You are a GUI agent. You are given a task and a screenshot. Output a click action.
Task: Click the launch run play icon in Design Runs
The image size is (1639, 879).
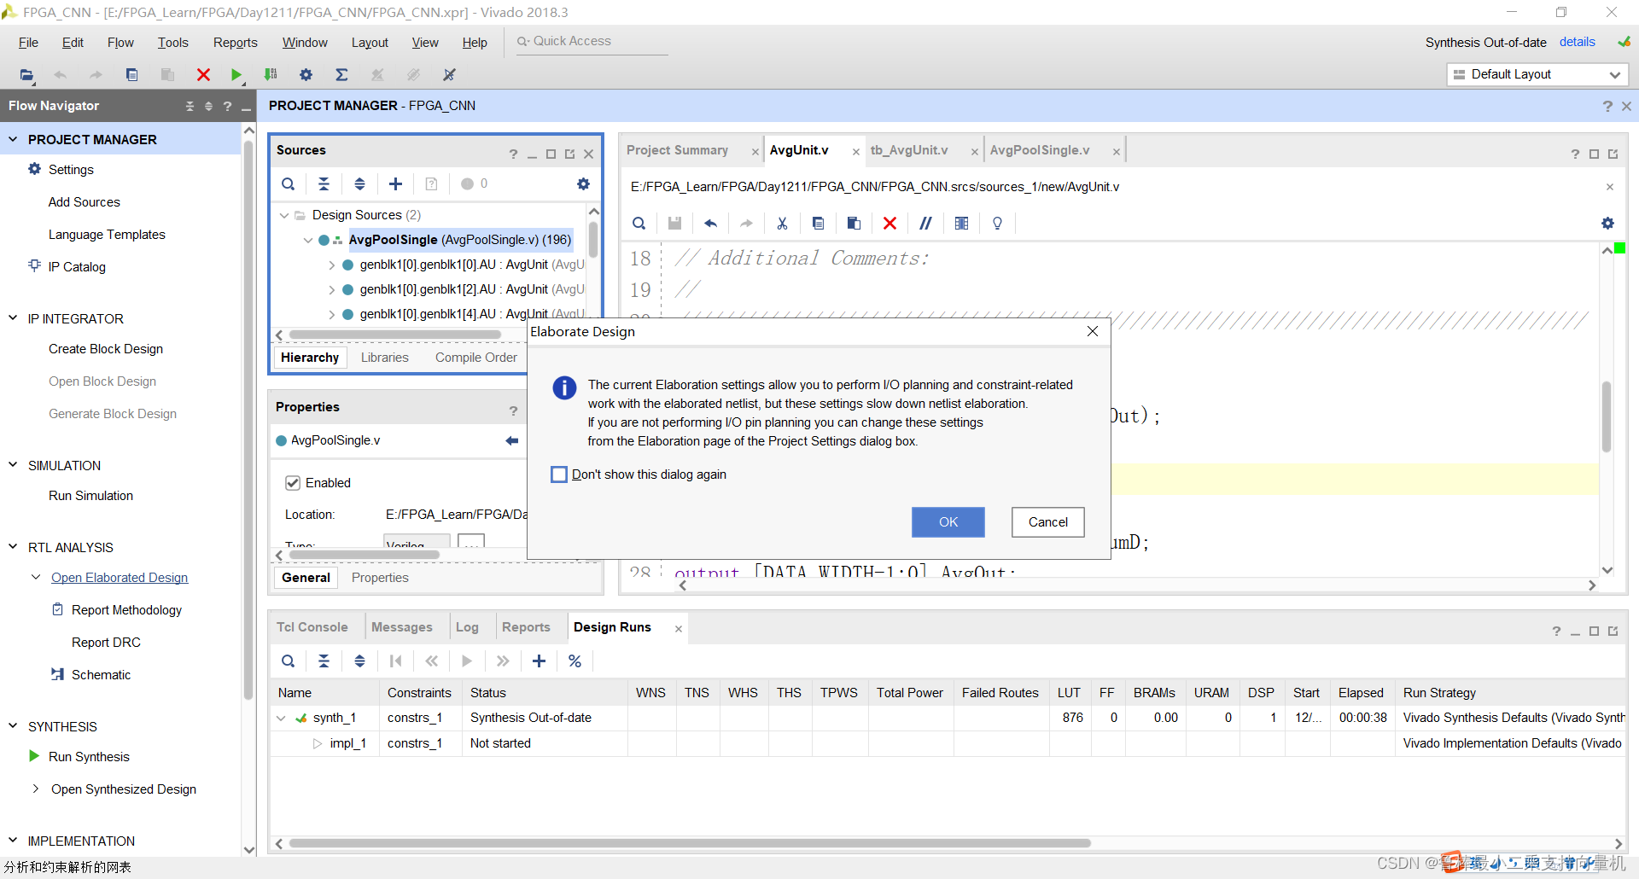467,661
